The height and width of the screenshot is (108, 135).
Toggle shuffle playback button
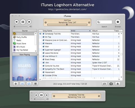(x=22, y=84)
